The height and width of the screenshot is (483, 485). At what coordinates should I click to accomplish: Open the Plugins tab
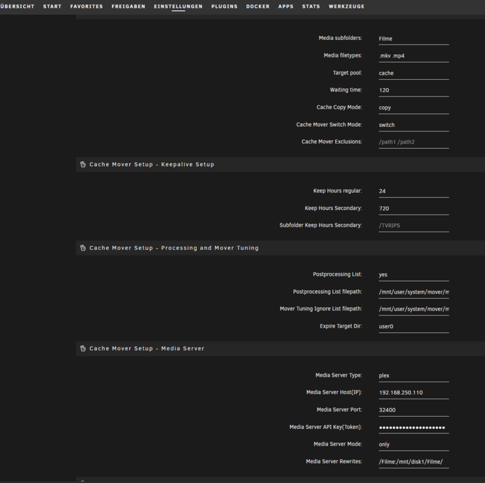point(224,6)
